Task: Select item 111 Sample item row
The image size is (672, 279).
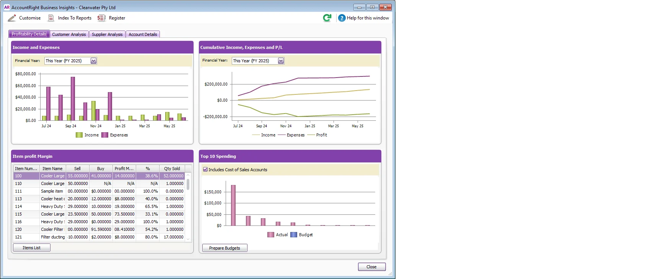Action: pos(99,191)
